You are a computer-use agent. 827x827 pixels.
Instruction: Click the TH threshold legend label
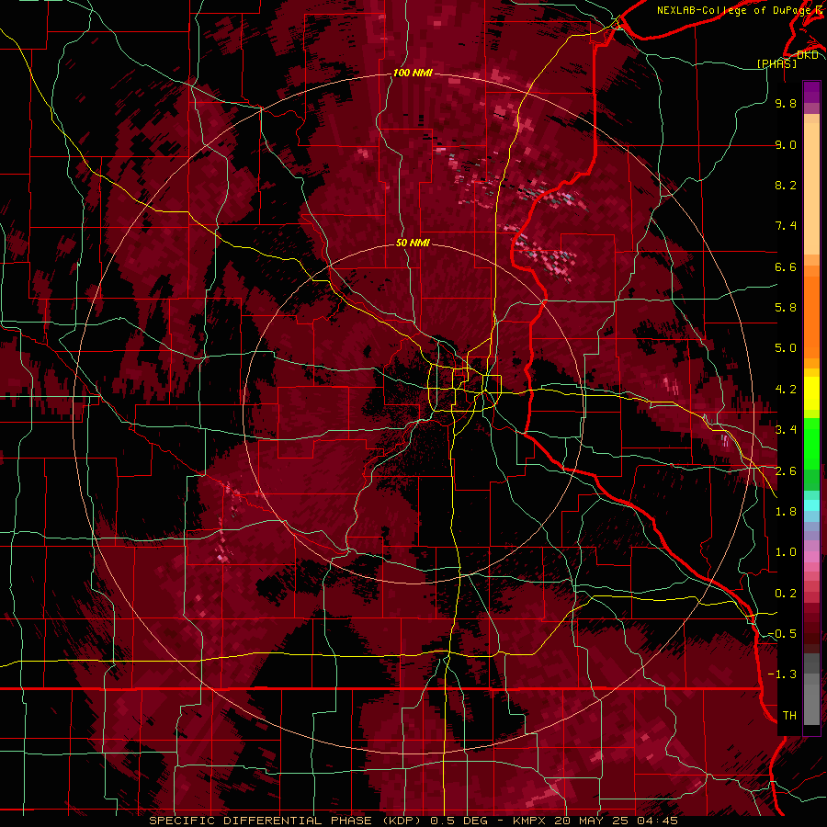[789, 716]
